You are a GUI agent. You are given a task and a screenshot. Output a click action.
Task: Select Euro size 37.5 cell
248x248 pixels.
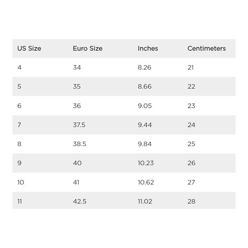79,125
